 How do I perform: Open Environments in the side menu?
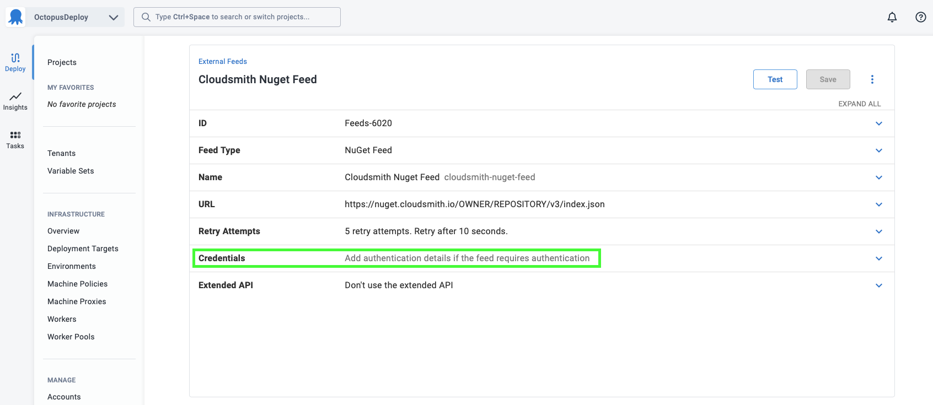72,266
